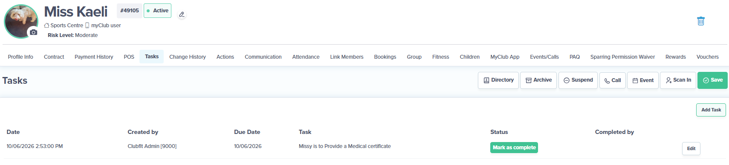Click the camera icon on profile photo

pos(33,32)
